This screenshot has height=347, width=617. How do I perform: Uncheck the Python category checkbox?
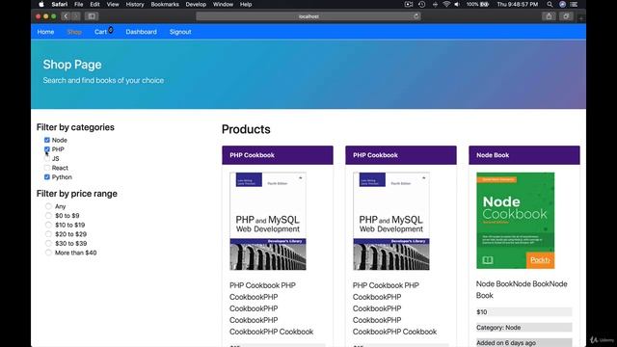click(47, 177)
